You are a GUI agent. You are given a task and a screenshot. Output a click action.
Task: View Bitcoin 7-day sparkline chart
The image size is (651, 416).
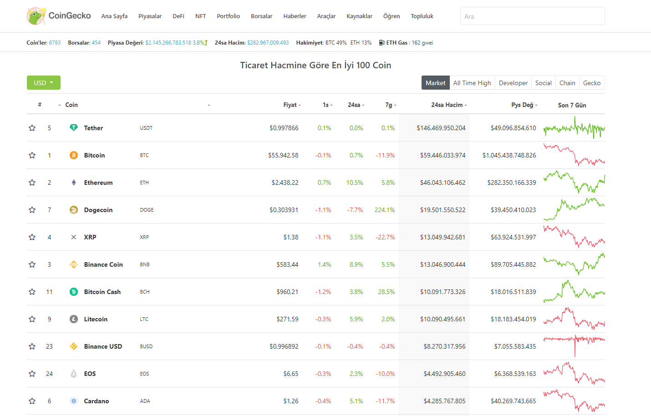pyautogui.click(x=574, y=155)
